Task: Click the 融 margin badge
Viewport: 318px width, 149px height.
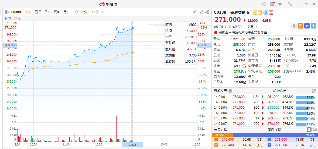Action: click(x=255, y=12)
